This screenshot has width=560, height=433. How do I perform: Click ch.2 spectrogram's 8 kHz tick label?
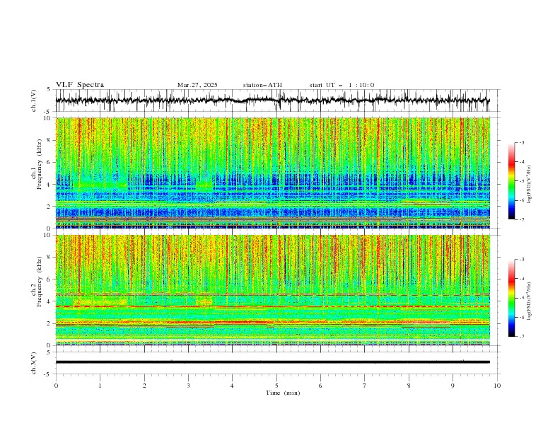point(49,258)
